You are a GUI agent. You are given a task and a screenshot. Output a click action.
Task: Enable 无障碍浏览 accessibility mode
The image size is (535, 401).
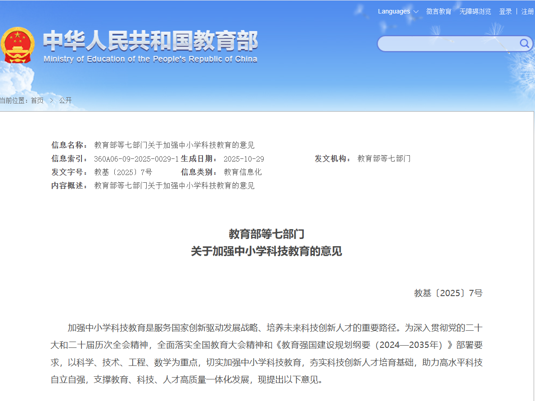click(x=476, y=11)
